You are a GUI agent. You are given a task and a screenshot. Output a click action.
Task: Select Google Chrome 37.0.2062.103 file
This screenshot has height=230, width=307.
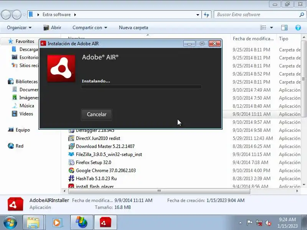point(106,170)
